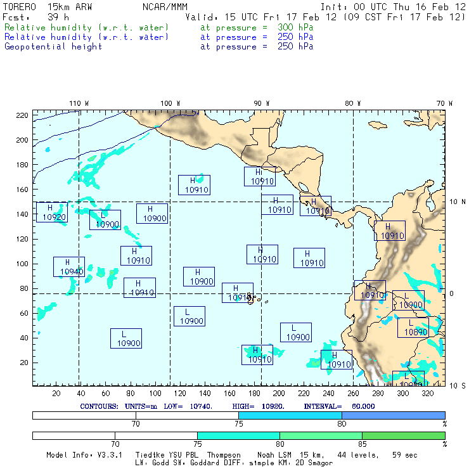This screenshot has height=469, width=469.
Task: Select the 'Thompson' microphysics label
Action: pyautogui.click(x=224, y=455)
